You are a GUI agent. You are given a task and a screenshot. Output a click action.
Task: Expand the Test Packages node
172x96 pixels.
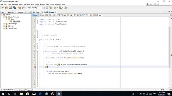tap(4, 24)
